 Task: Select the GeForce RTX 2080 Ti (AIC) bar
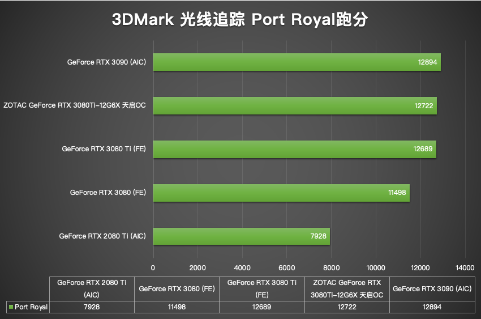pos(242,236)
